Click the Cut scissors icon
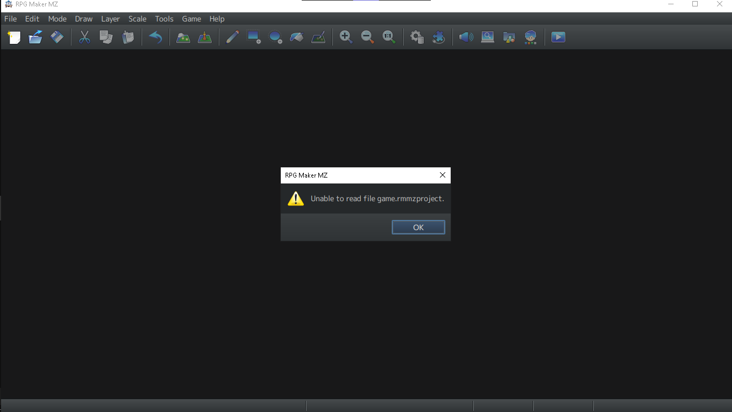The width and height of the screenshot is (732, 412). [x=85, y=37]
